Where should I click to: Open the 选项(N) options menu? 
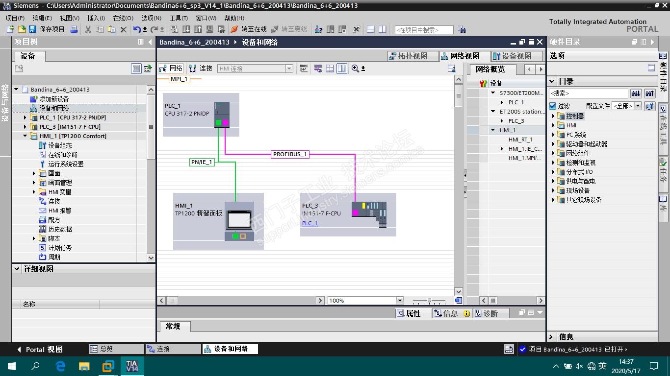tap(151, 18)
